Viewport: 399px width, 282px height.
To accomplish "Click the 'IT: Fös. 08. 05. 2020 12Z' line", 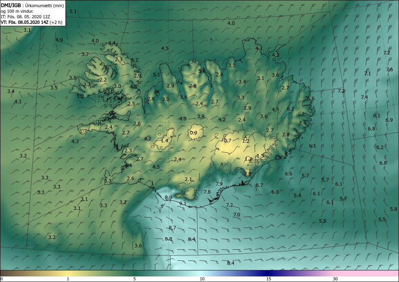I will (26, 17).
